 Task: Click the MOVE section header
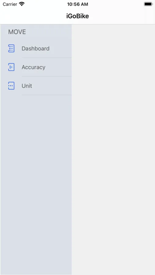coord(17,32)
